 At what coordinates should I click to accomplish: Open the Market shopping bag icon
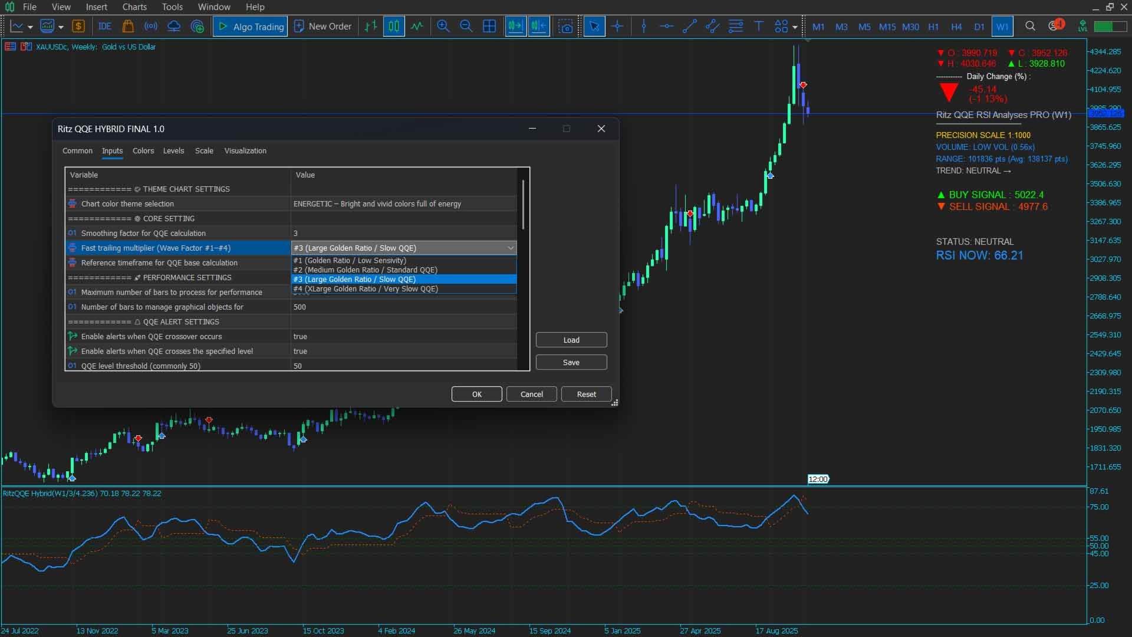point(127,27)
